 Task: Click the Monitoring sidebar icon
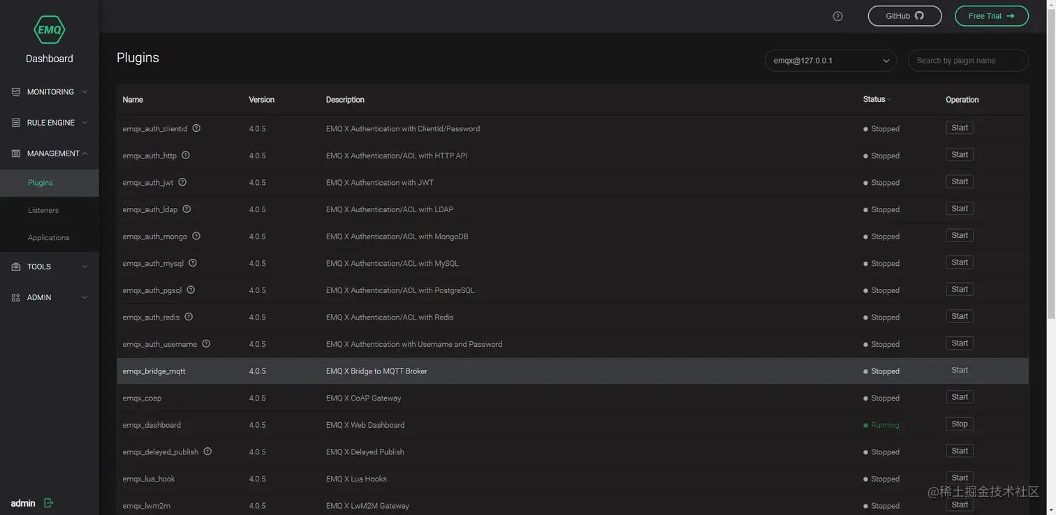16,91
